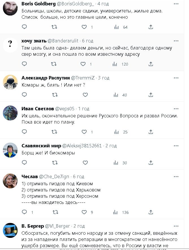The width and height of the screenshot is (189, 250).
Task: Share Чеслав's tweet
Action: click(x=151, y=212)
